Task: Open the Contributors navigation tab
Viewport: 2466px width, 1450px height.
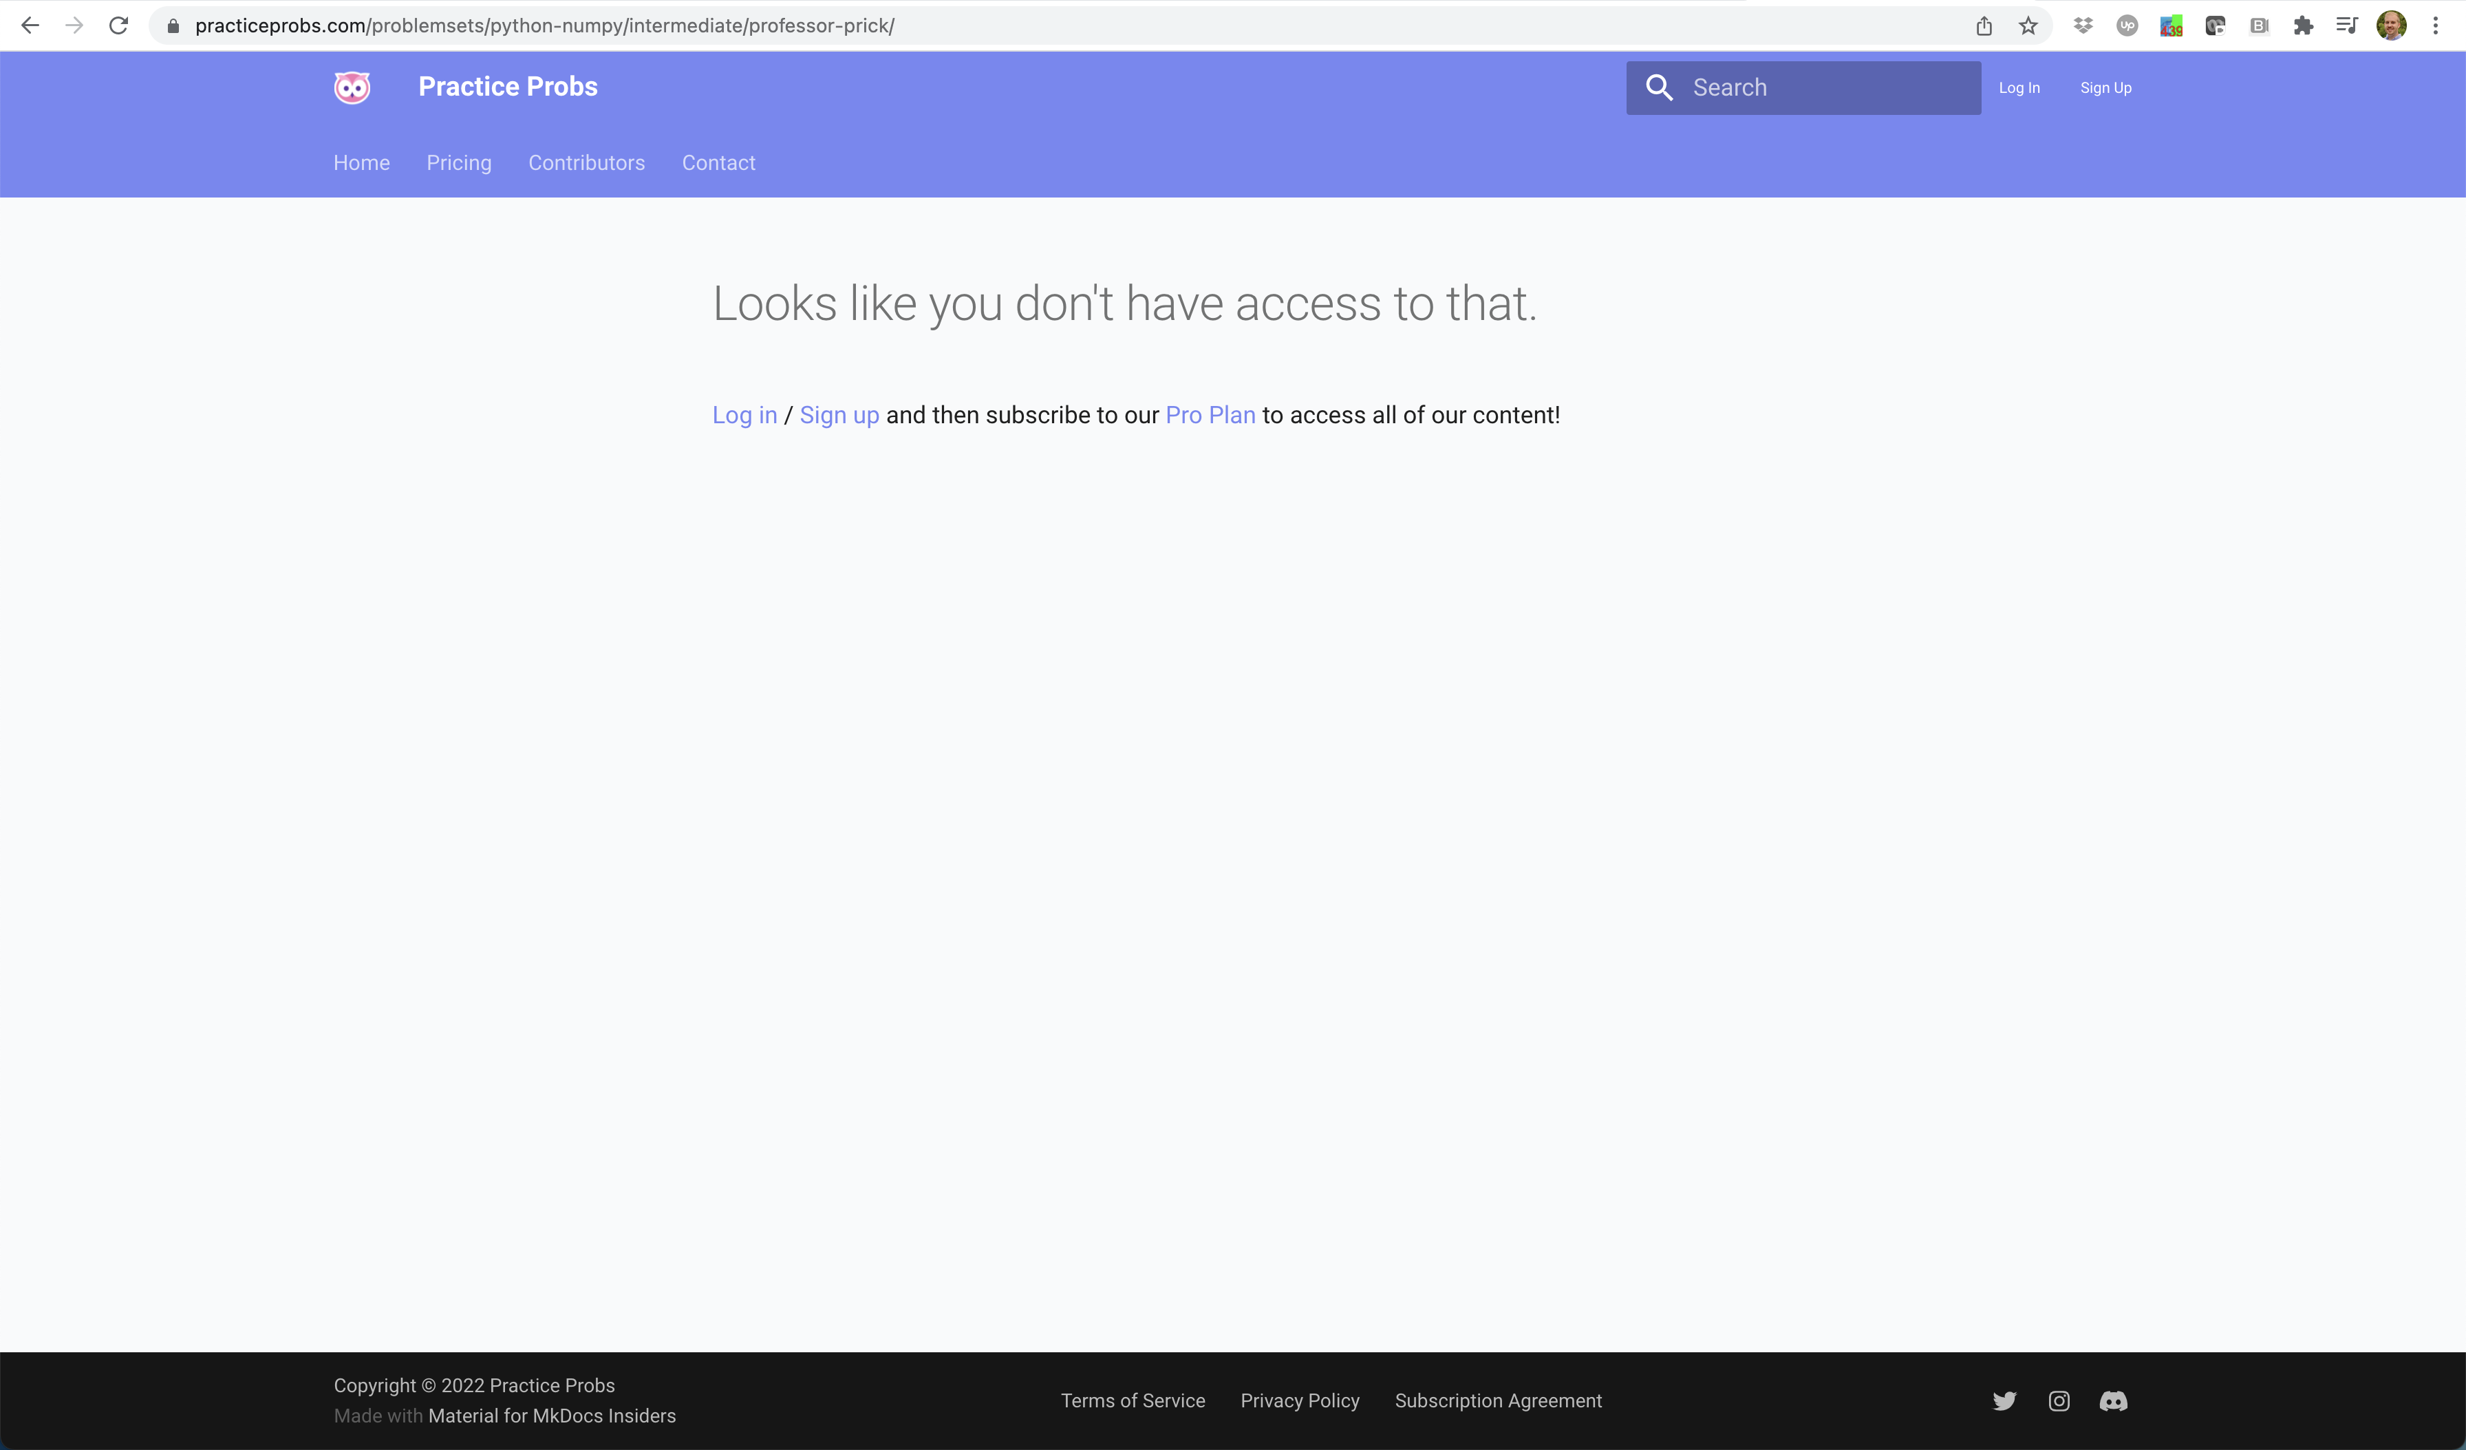Action: 586,162
